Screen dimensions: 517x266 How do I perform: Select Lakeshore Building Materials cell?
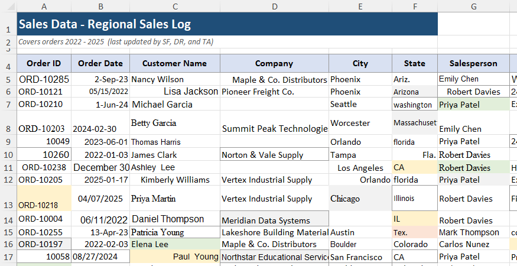[274, 232]
